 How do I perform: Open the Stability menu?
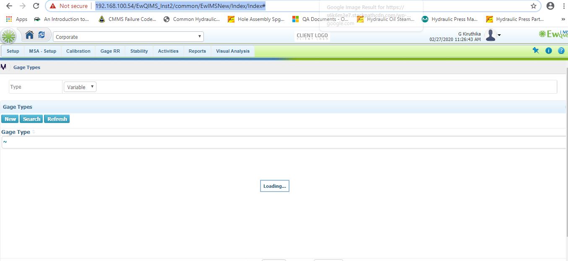tap(139, 51)
